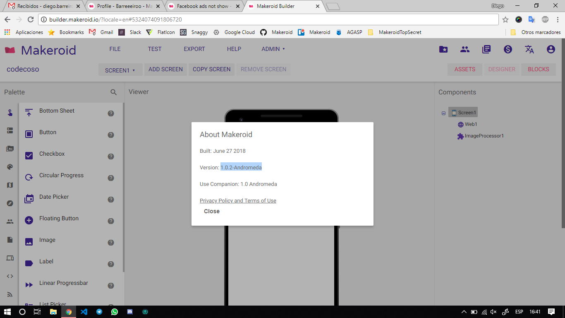The width and height of the screenshot is (565, 318).
Task: Select Bottom Sheet component in palette
Action: 57,111
